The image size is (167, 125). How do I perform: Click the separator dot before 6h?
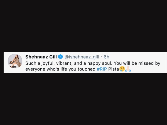101,57
